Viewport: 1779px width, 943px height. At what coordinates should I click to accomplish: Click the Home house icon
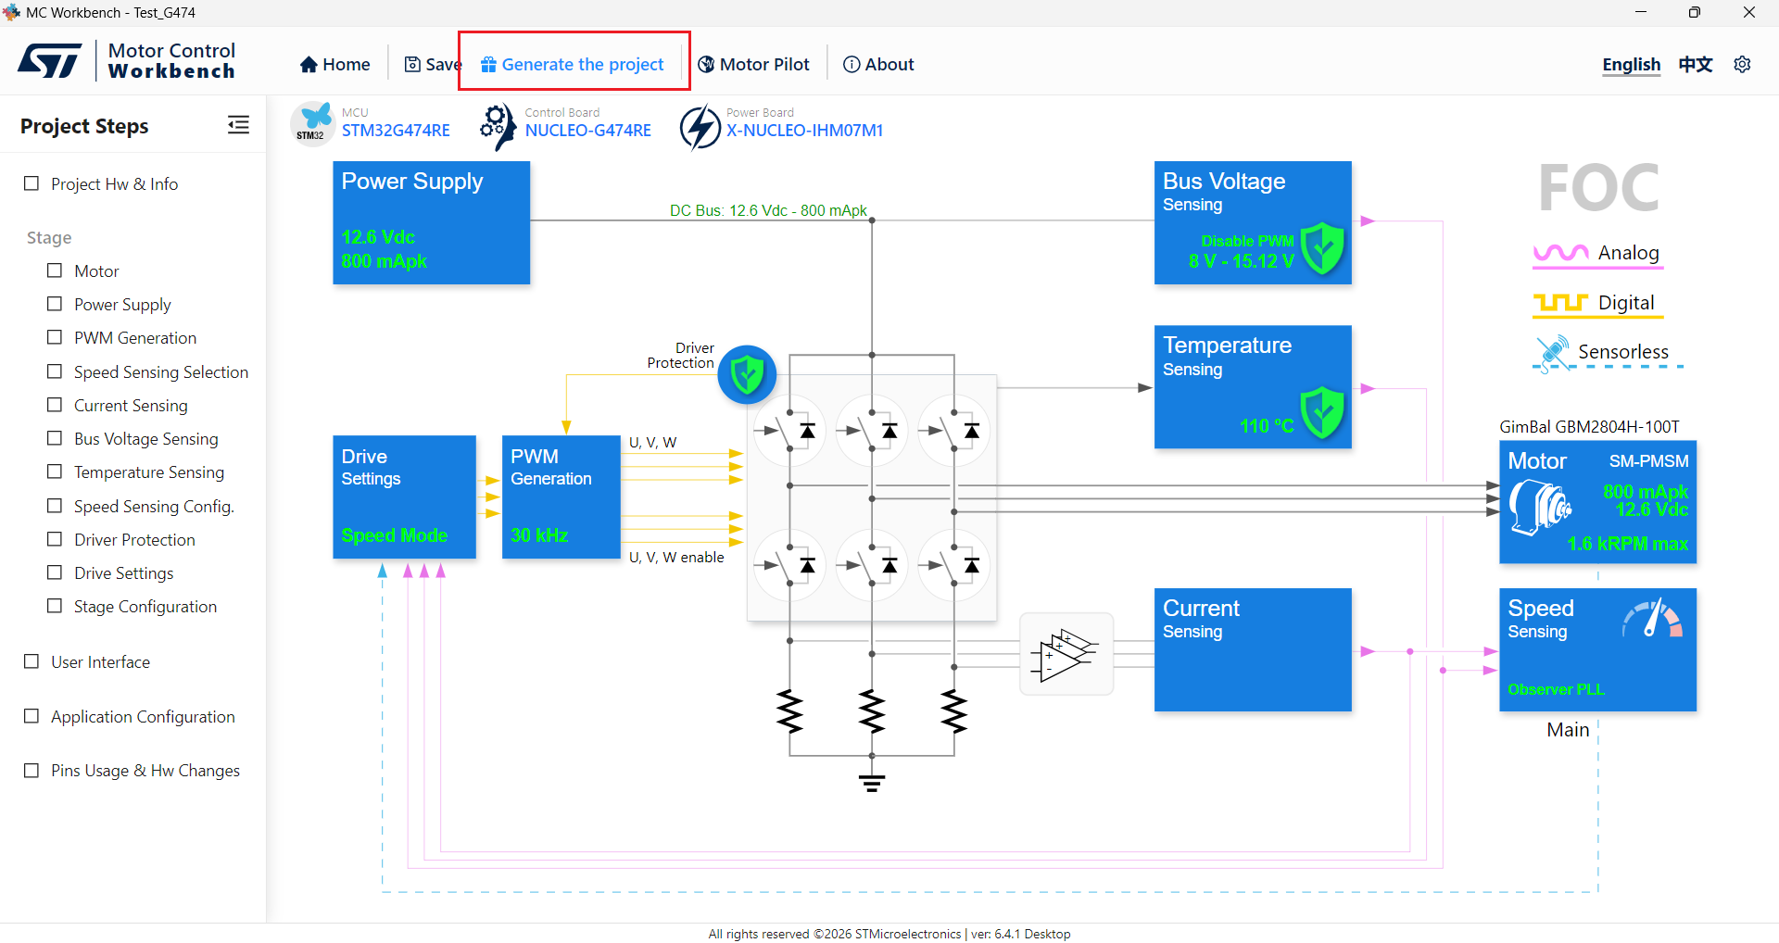pos(309,65)
